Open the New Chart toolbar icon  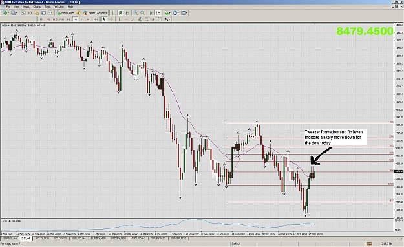[5, 13]
